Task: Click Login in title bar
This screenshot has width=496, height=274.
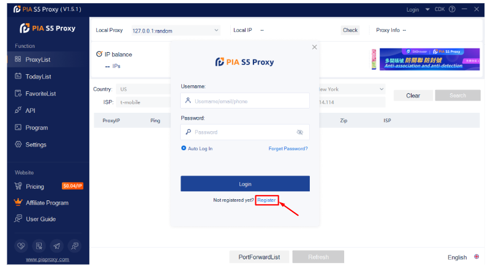Action: (413, 10)
